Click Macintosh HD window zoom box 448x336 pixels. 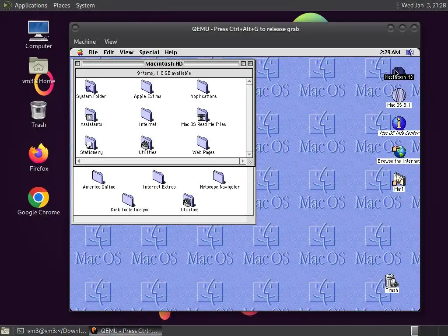pos(243,64)
